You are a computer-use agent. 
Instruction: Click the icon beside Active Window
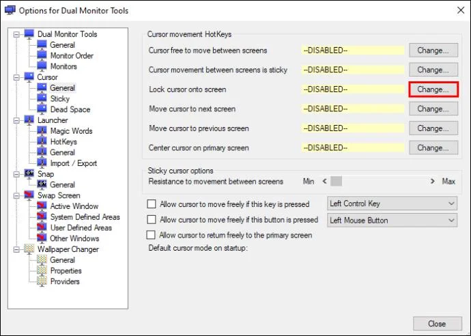tap(42, 206)
